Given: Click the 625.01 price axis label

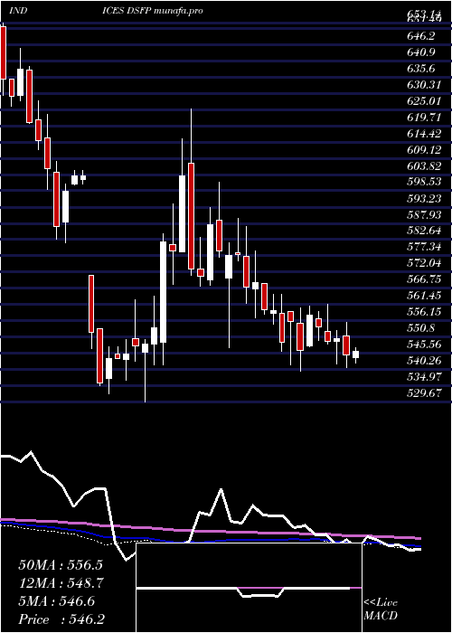Looking at the screenshot, I should (x=424, y=100).
